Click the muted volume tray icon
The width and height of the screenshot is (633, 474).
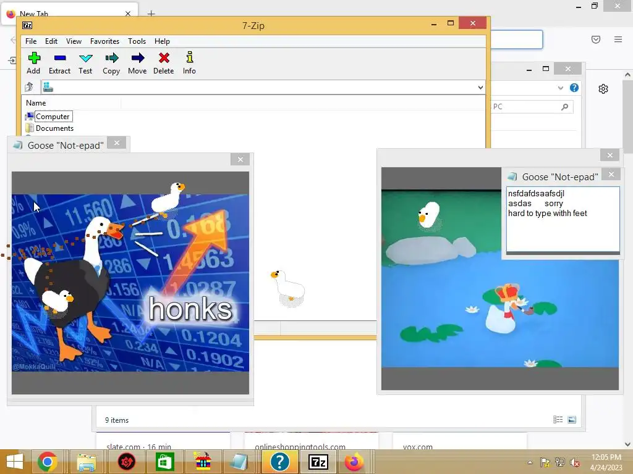click(575, 462)
